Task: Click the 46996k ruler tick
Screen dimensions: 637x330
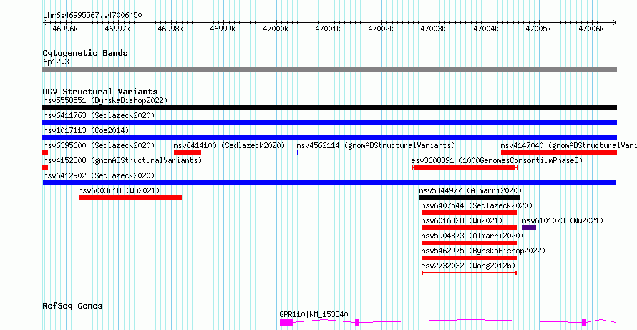Action: pos(64,29)
